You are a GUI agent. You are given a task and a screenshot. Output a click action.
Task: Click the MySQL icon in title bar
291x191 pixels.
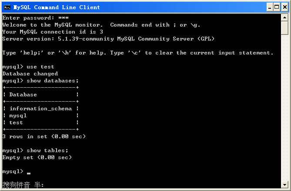[x=7, y=7]
